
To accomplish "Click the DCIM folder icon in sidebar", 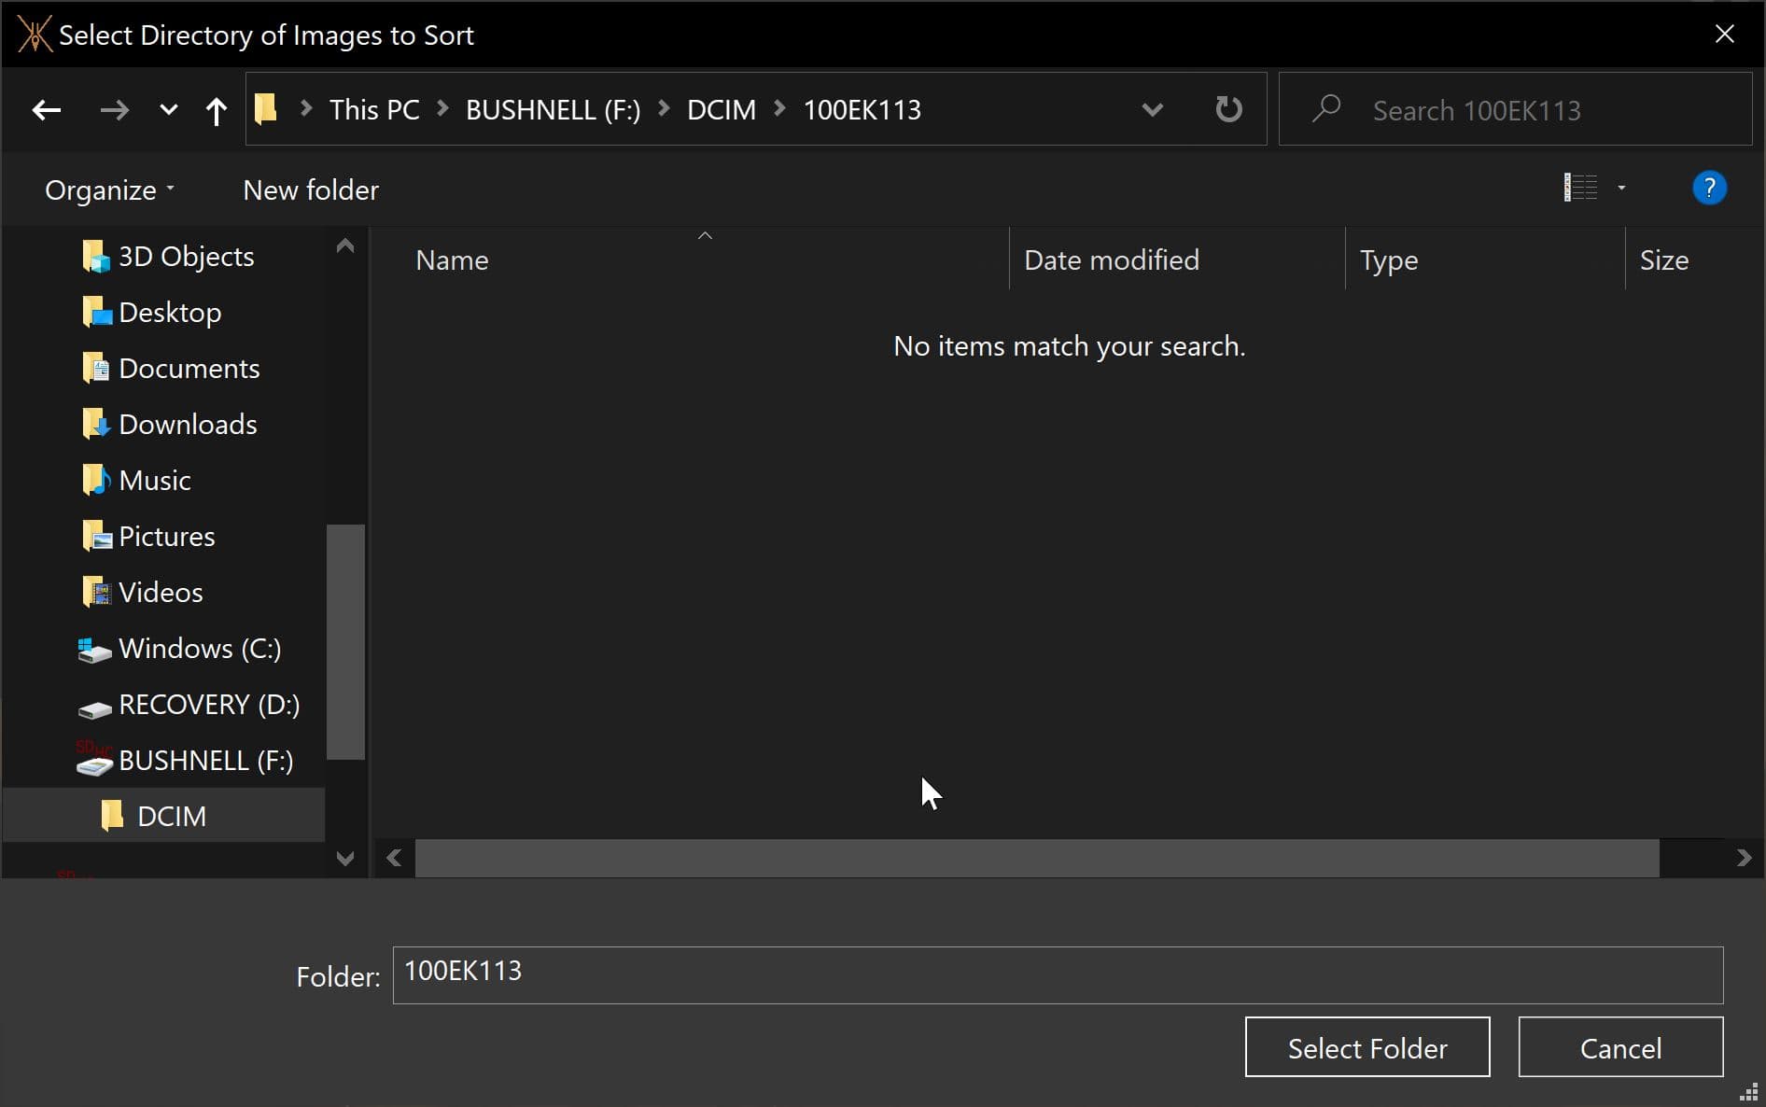I will tap(112, 815).
